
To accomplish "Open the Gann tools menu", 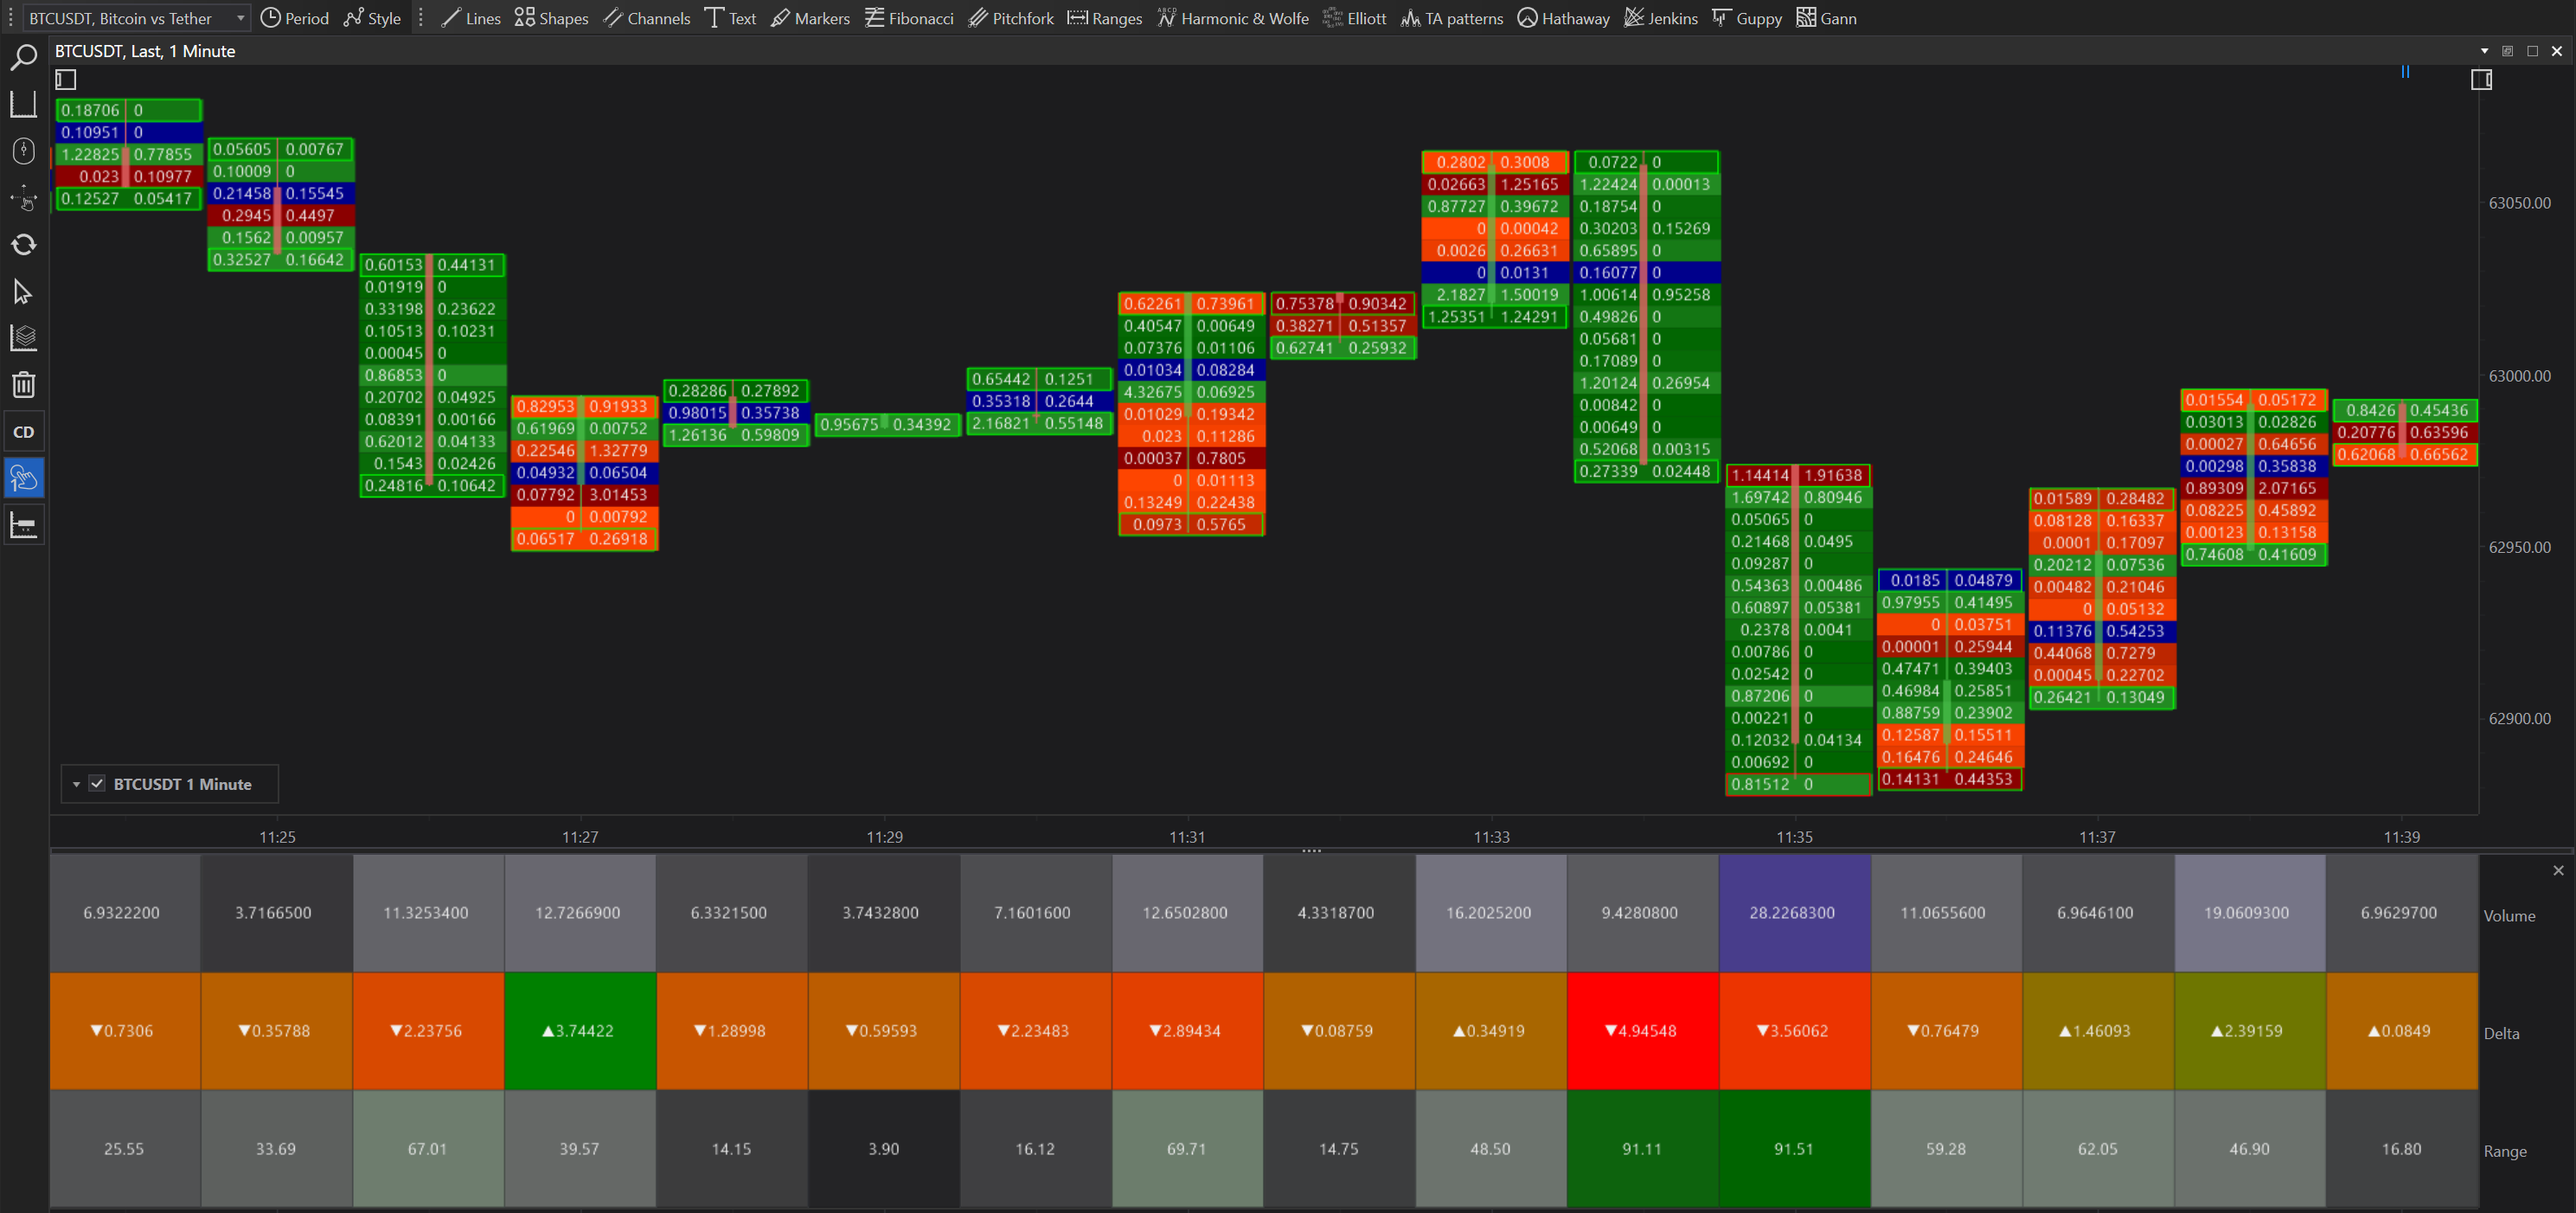I will [1826, 18].
